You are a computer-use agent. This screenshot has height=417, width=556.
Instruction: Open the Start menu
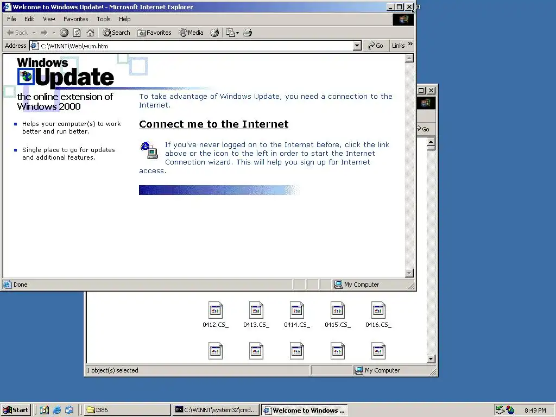[x=16, y=410]
